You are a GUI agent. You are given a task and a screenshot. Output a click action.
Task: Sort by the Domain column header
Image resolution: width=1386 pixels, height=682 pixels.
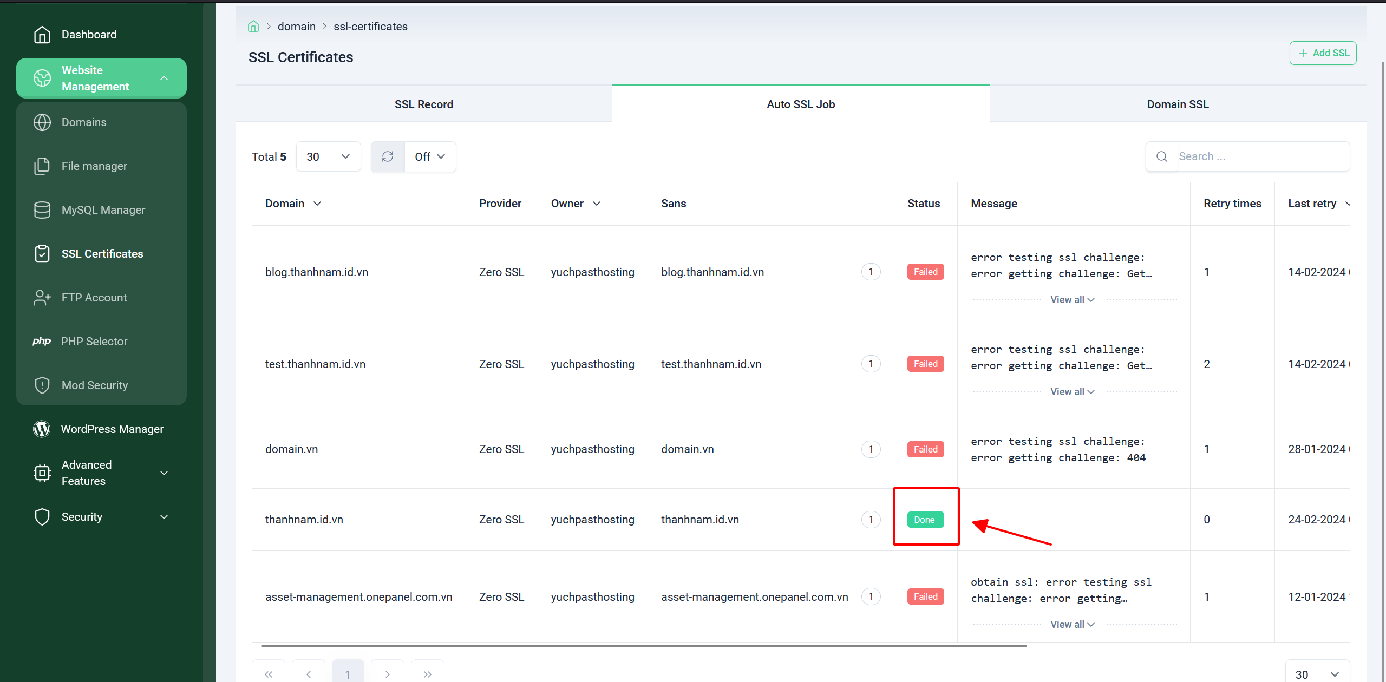click(x=293, y=204)
